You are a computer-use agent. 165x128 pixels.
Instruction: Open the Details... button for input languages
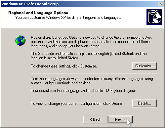point(145,103)
